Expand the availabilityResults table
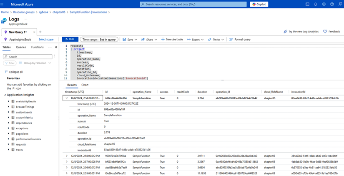Viewport: 344px width, 176px height. tap(8, 101)
